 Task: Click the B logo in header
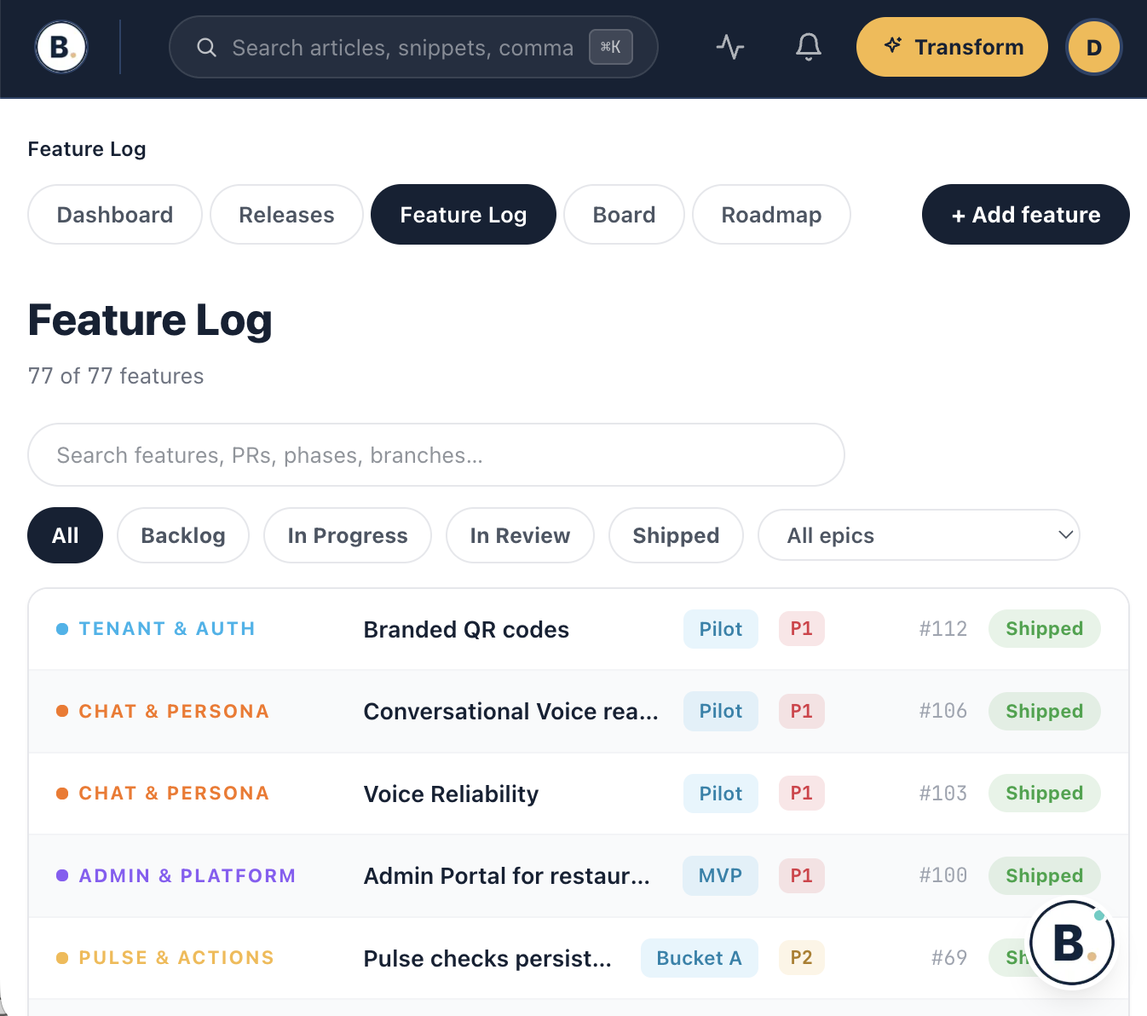[61, 47]
